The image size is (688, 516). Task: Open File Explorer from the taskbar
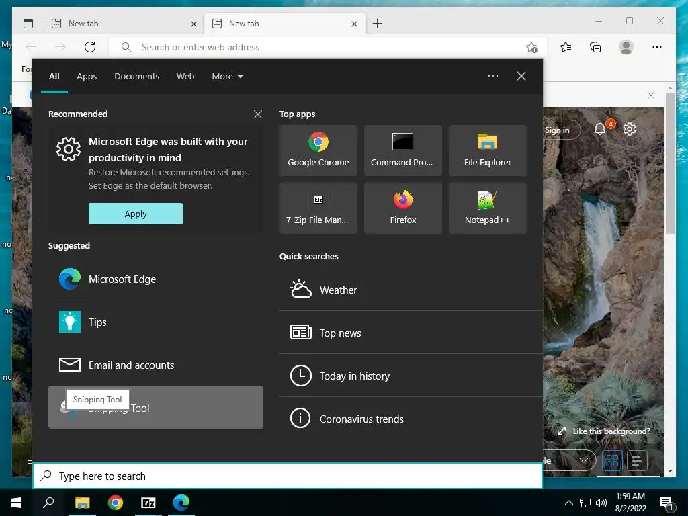(x=82, y=503)
